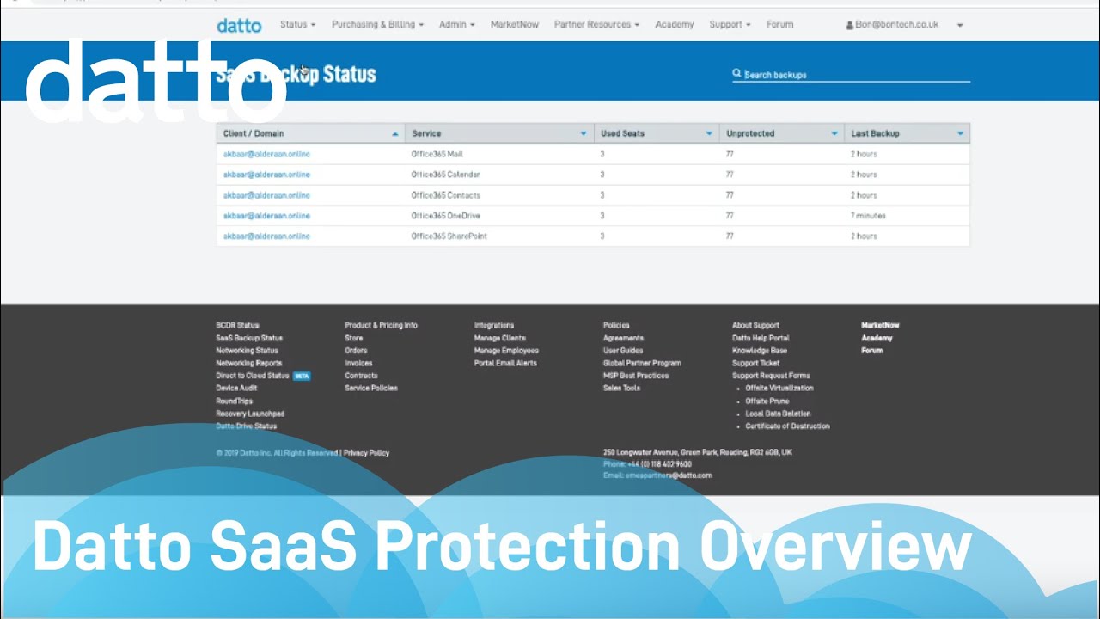Screen dimensions: 1100x619
Task: Open Manage Clients footer link
Action: 499,338
